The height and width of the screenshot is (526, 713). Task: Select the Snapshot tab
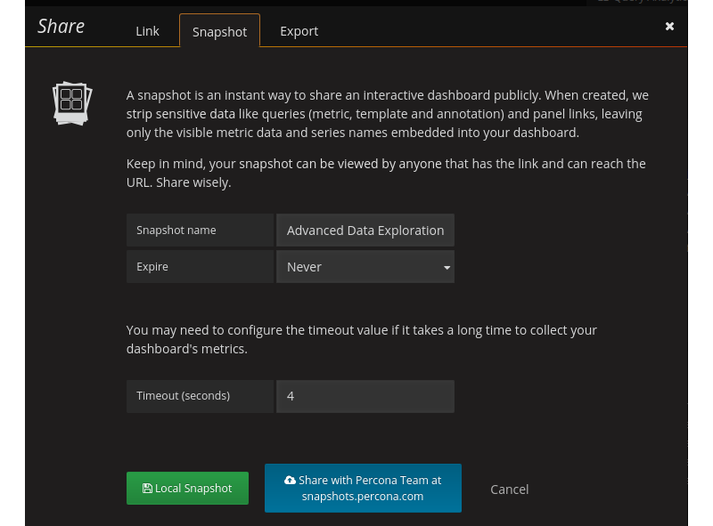pos(219,31)
